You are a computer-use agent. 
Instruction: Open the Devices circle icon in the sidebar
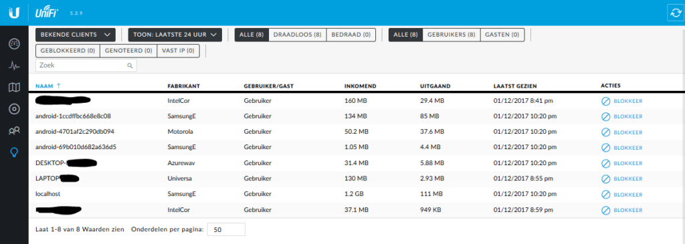click(14, 109)
